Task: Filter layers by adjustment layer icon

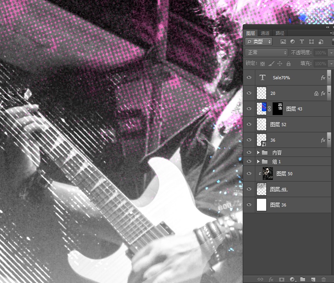Action: (x=292, y=42)
